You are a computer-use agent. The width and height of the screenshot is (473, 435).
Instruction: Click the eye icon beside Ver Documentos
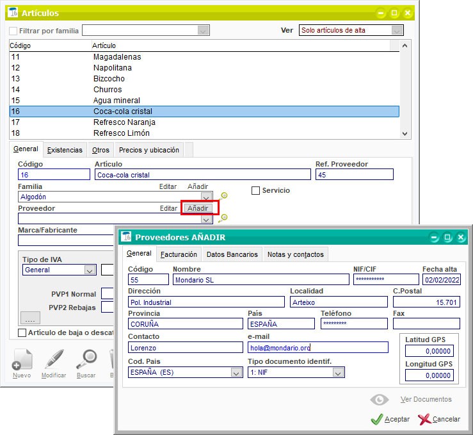coord(380,400)
